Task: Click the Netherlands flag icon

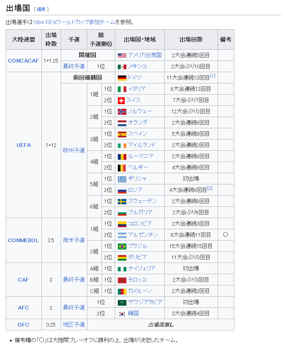Action: (122, 123)
